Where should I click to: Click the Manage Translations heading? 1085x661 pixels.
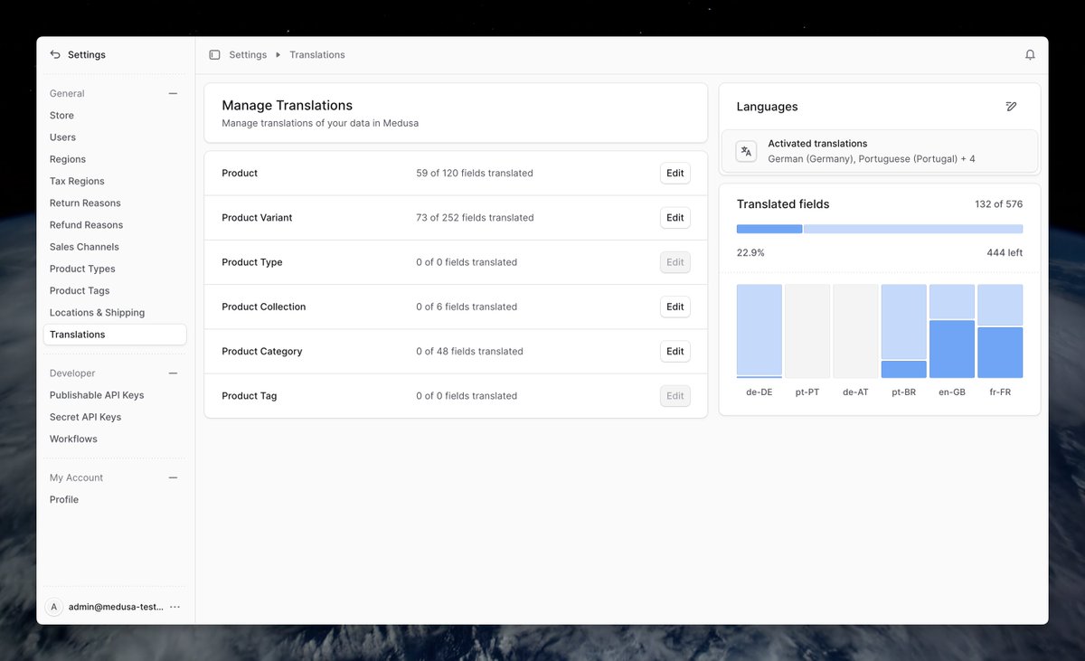pos(288,106)
